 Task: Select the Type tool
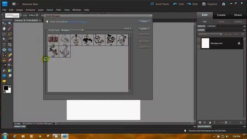[4, 45]
